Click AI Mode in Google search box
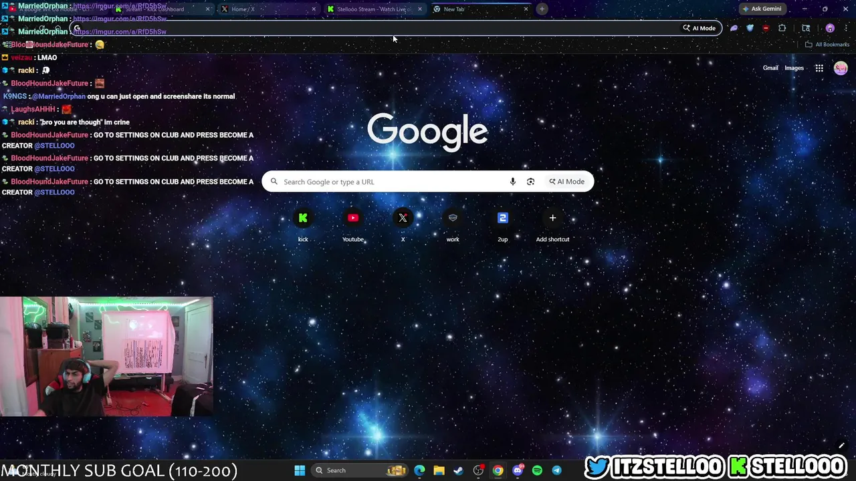This screenshot has height=481, width=856. click(567, 182)
